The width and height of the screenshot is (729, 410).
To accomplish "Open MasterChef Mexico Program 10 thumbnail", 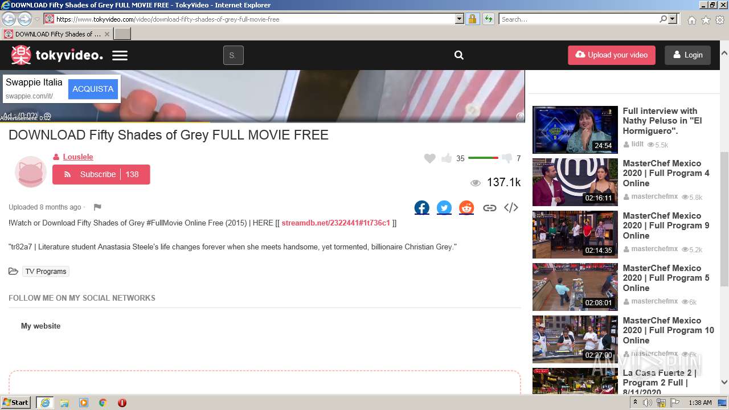I will [x=575, y=339].
